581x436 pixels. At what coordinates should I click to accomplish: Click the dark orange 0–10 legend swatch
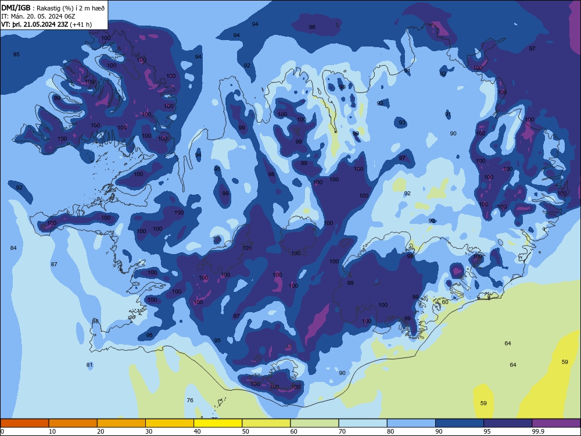pyautogui.click(x=24, y=423)
